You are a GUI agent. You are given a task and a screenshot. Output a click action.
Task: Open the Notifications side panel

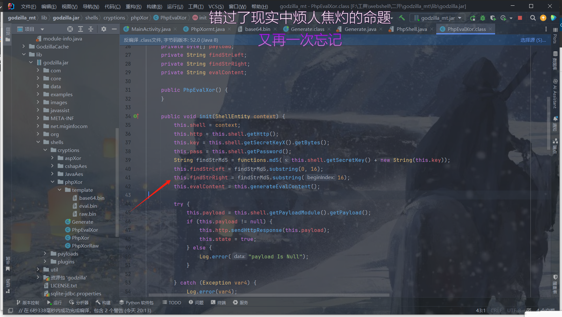[x=555, y=124]
